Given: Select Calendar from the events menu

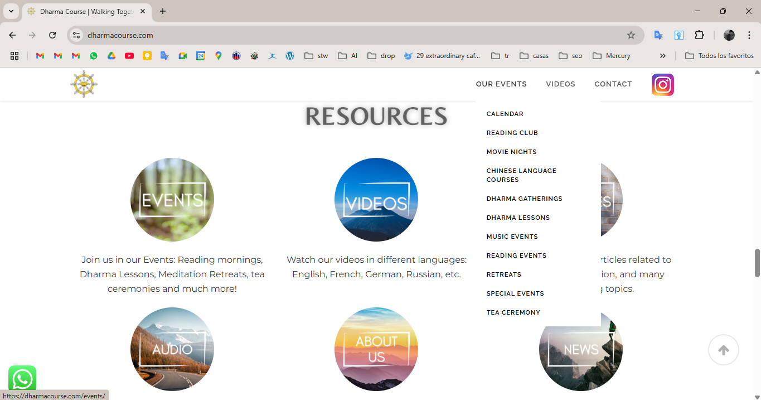Looking at the screenshot, I should [505, 114].
